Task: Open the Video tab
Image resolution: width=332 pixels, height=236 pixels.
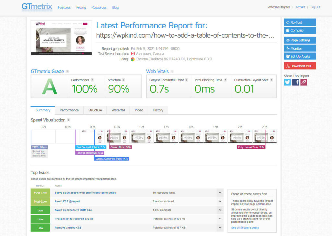Action: tap(139, 110)
